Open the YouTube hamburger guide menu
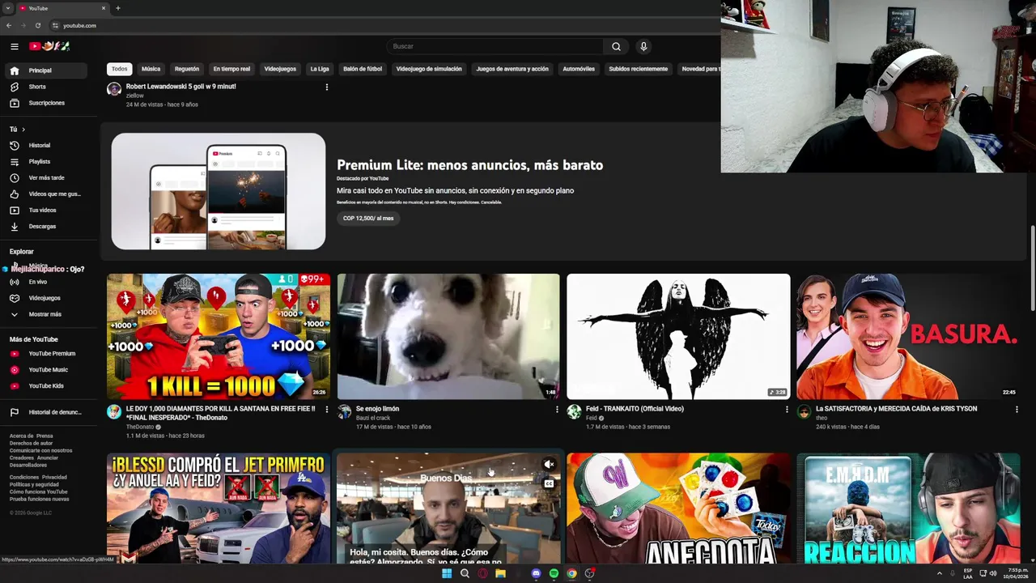Image resolution: width=1036 pixels, height=583 pixels. [x=15, y=46]
